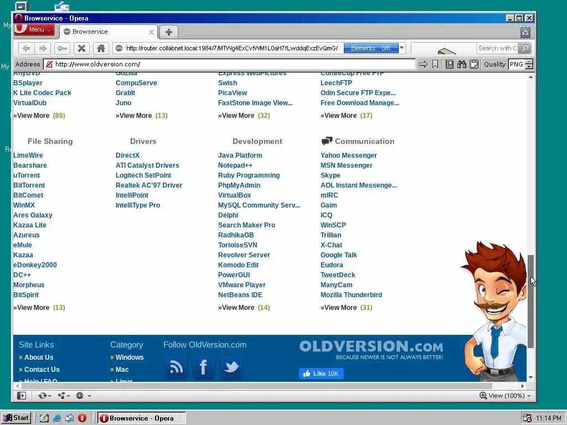Click the Search with field
The width and height of the screenshot is (567, 425).
(498, 48)
